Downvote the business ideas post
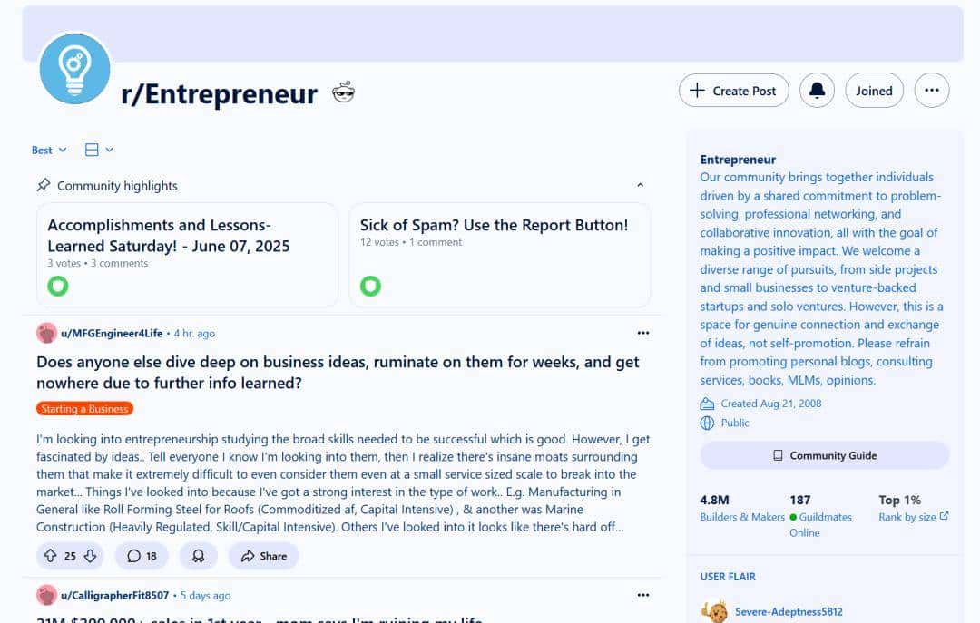This screenshot has height=623, width=980. (x=90, y=556)
